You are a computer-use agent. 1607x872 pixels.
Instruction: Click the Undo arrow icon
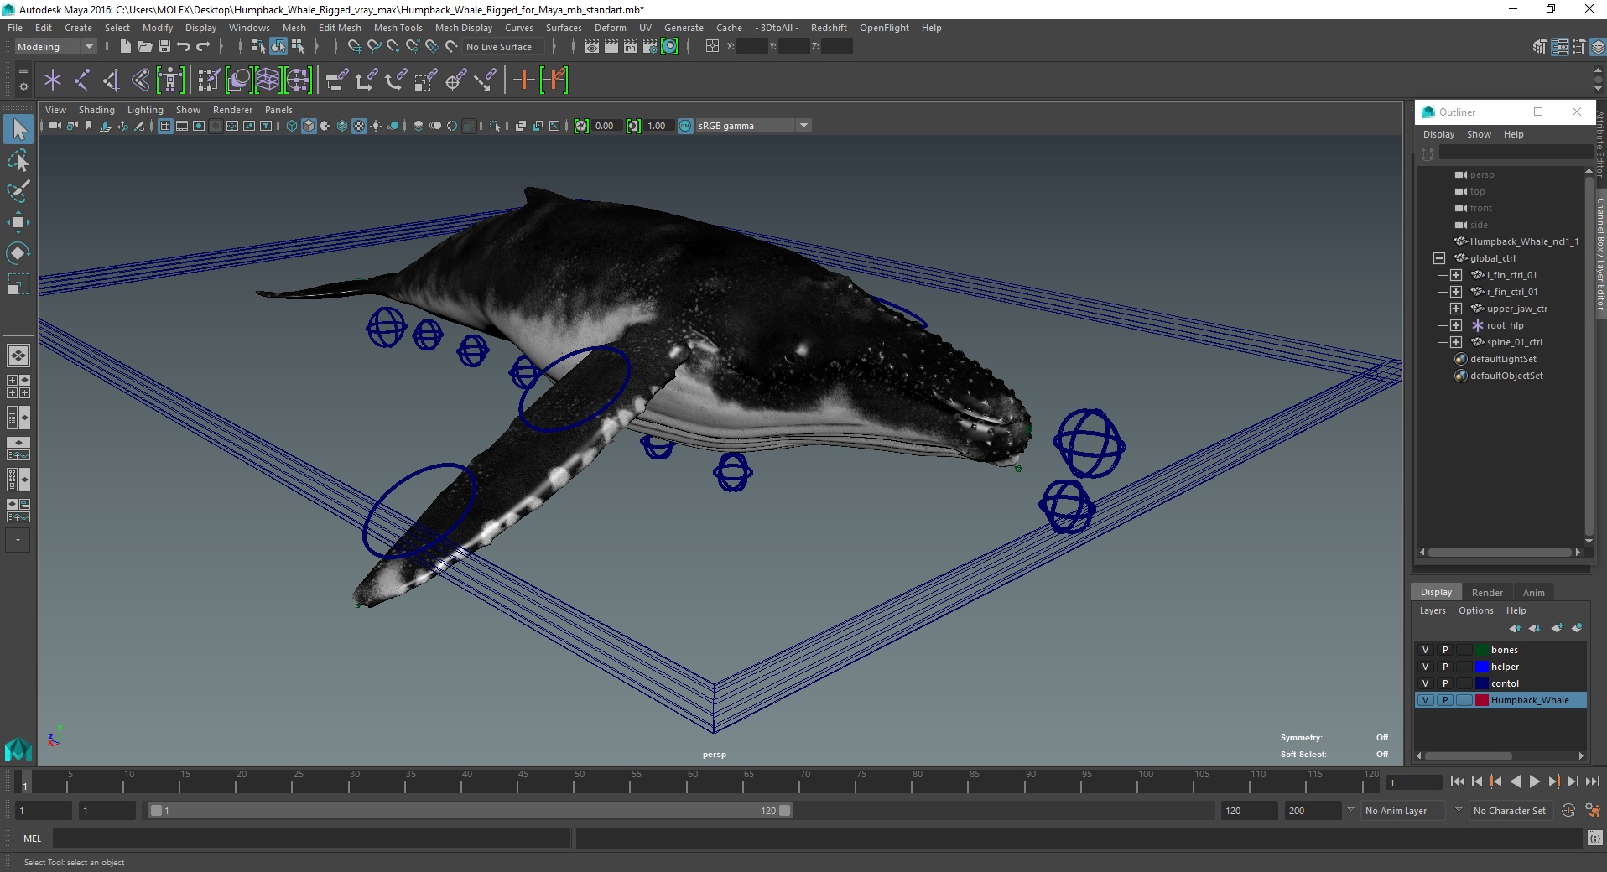184,47
